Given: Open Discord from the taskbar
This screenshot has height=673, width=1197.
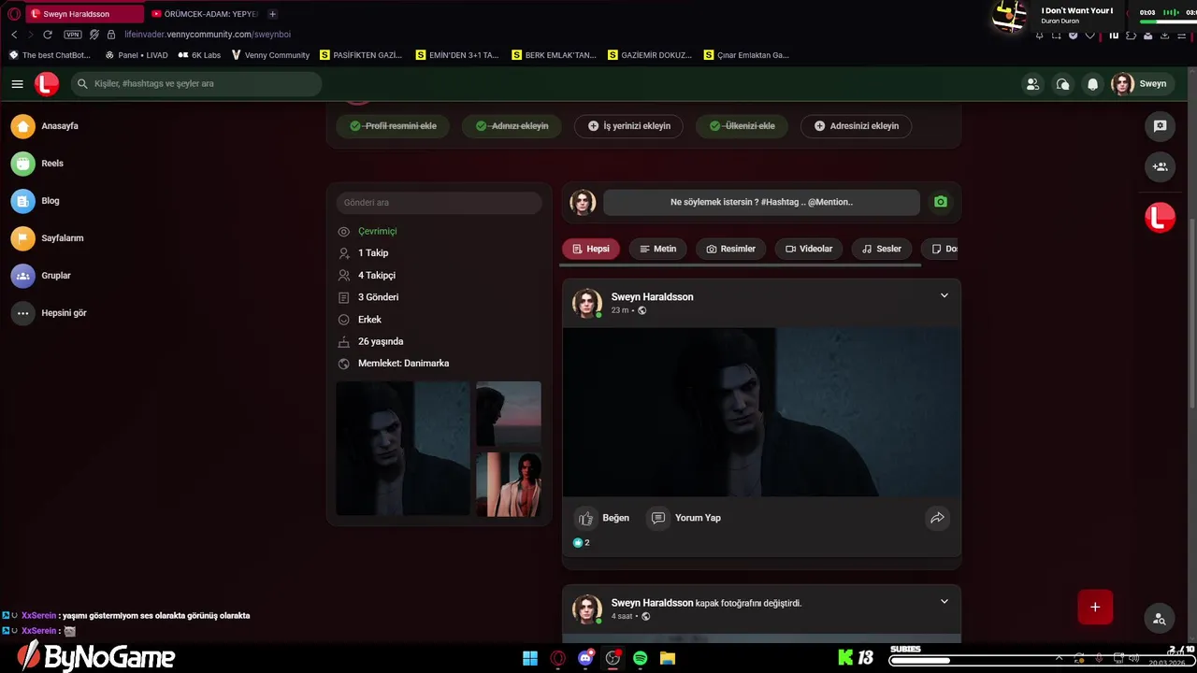Looking at the screenshot, I should [x=585, y=658].
